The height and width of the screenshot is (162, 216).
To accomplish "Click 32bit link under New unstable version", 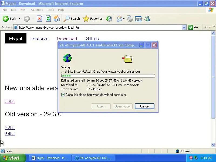I will [x=10, y=102].
